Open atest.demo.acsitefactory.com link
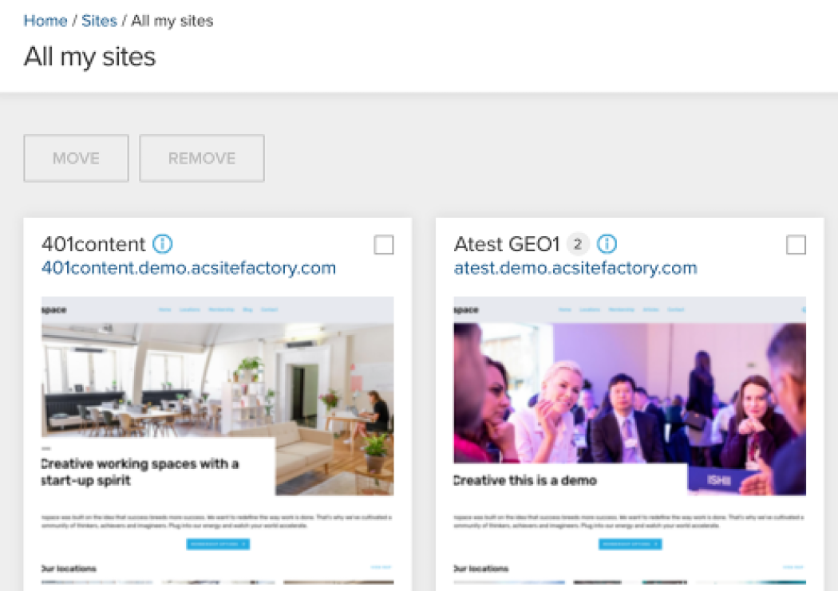This screenshot has height=591, width=838. [575, 267]
